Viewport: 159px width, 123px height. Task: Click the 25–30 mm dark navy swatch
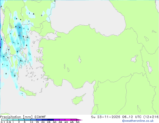pos(50,120)
